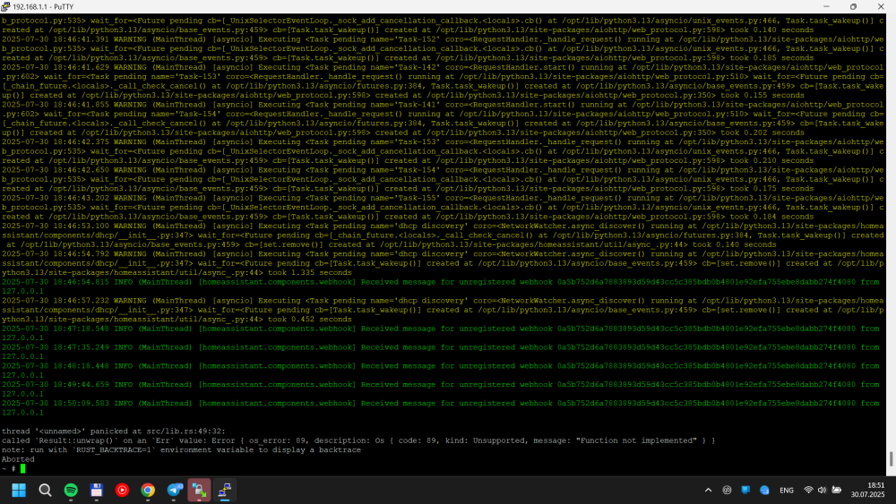The height and width of the screenshot is (504, 896).
Task: Click the timestamp '2025-07-30 18:46:57.232'
Action: (55, 301)
